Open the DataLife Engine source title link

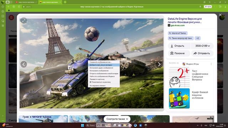185,21
